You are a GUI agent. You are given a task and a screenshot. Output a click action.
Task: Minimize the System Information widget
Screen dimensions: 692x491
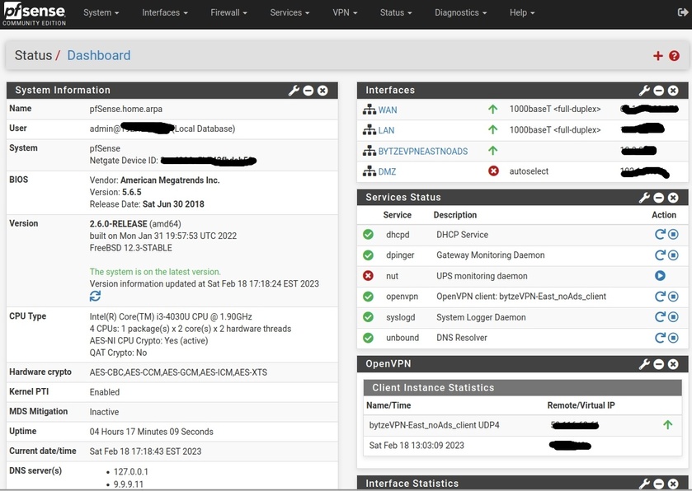308,91
